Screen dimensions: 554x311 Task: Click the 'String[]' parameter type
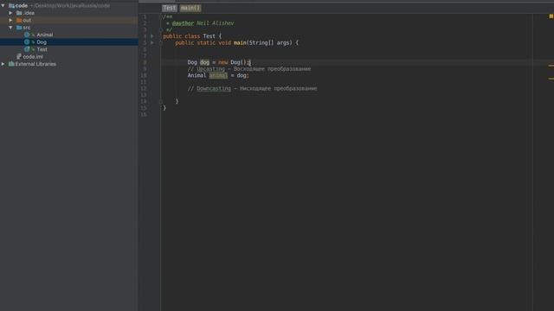click(x=261, y=42)
